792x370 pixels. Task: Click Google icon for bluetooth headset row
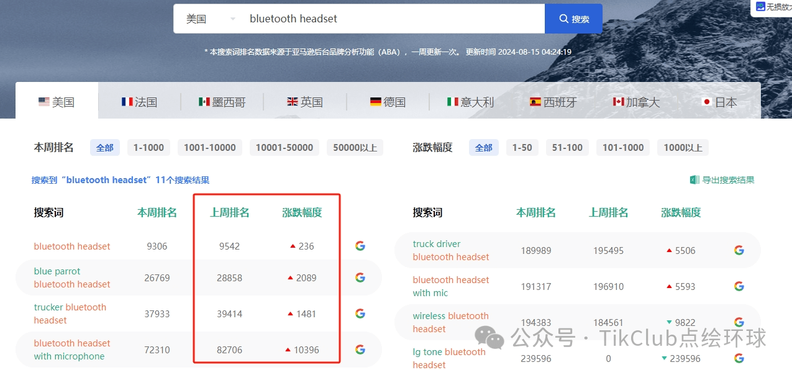(x=360, y=246)
